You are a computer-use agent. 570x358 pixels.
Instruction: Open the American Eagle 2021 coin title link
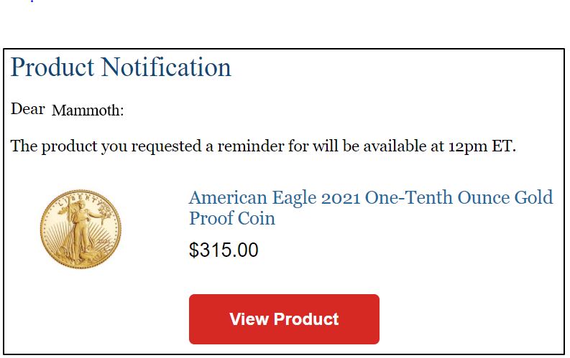click(x=370, y=207)
